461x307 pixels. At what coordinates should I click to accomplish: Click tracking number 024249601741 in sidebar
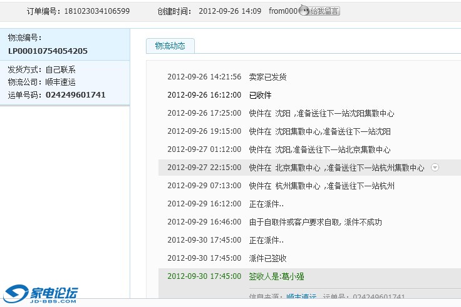click(x=75, y=95)
